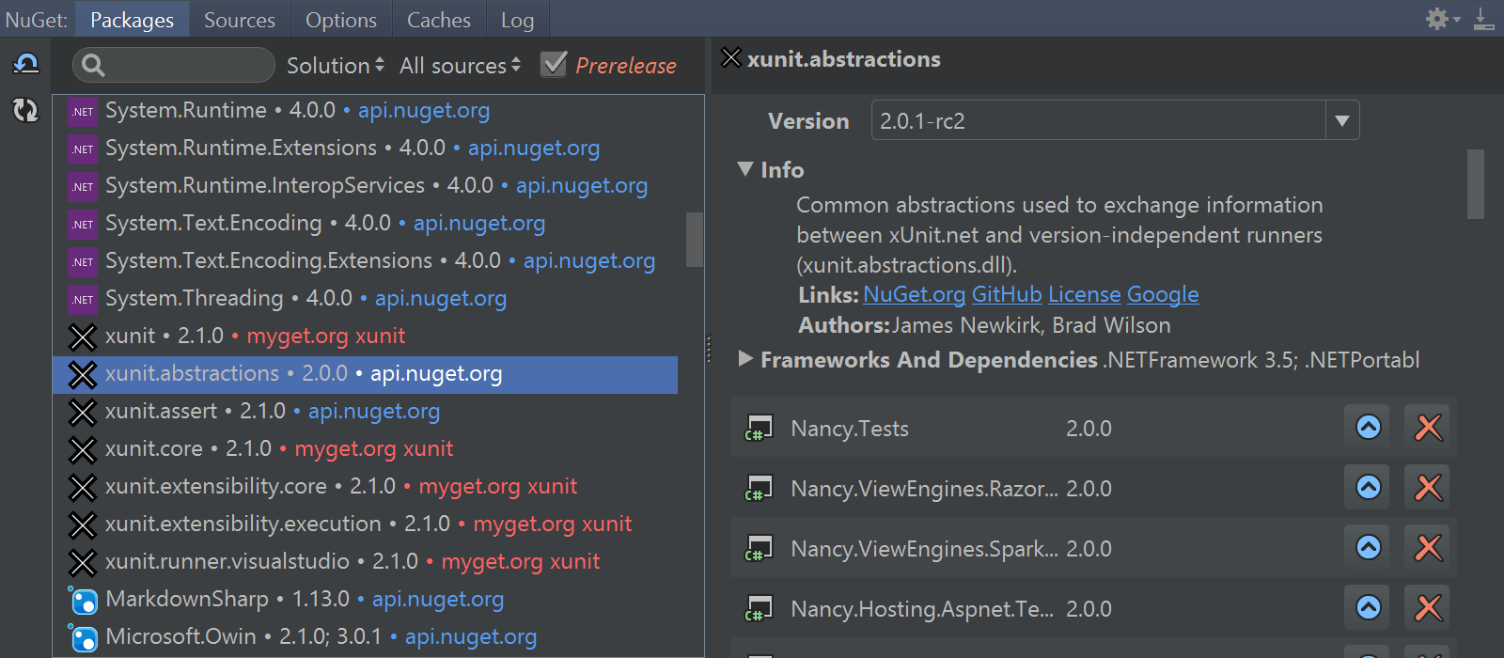Click the Nancy.ViewEngines.Razor project icon
1504x658 pixels.
(759, 488)
